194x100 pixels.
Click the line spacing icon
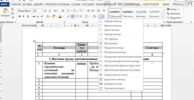[x=86, y=16]
